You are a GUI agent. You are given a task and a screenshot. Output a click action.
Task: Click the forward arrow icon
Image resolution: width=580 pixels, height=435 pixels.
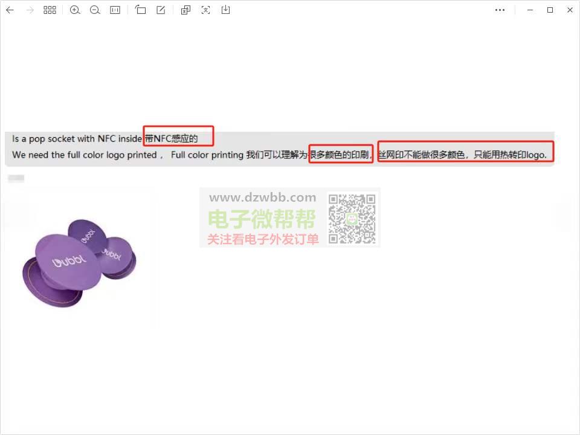[x=30, y=10]
